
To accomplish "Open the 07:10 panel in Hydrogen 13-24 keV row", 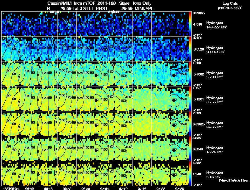I will 123,149.
